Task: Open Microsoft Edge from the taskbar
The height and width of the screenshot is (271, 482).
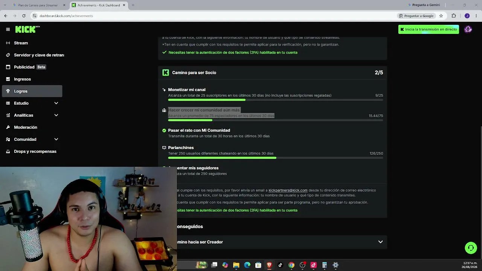Action: click(247, 265)
